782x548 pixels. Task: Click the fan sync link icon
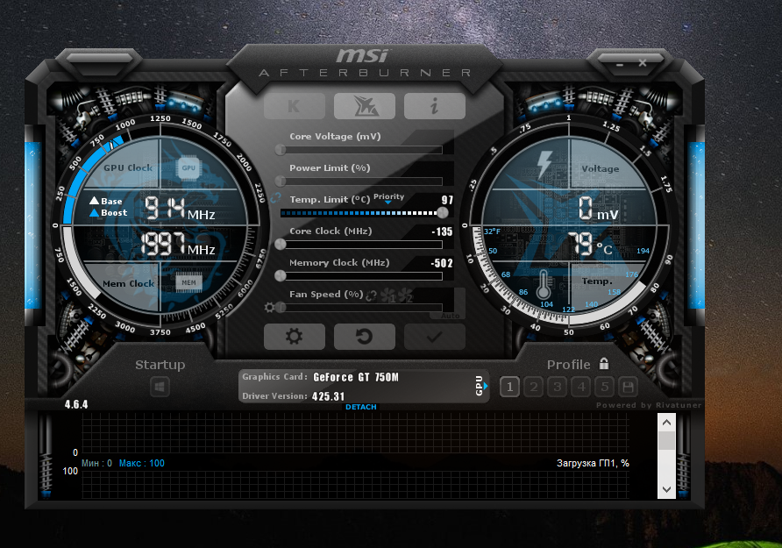(371, 295)
